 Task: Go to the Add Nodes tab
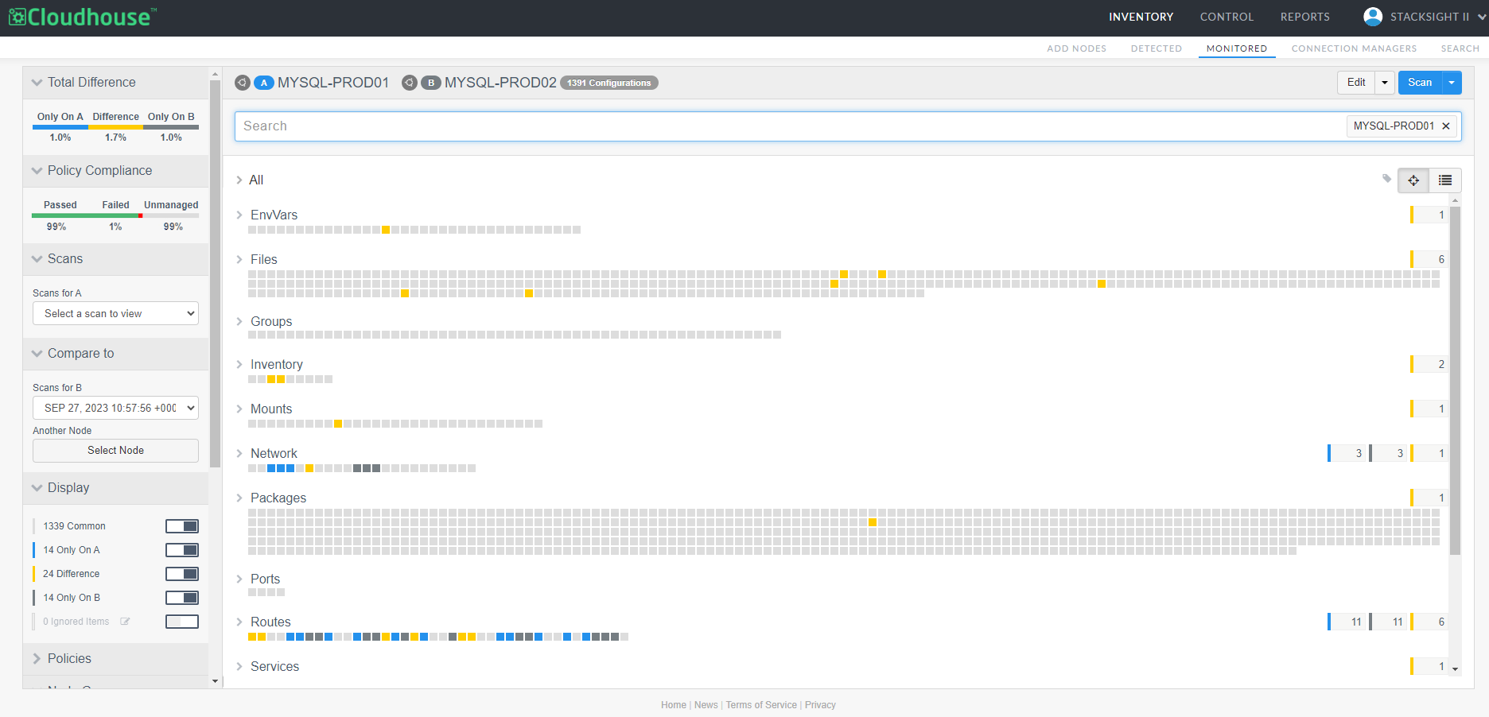[1076, 48]
